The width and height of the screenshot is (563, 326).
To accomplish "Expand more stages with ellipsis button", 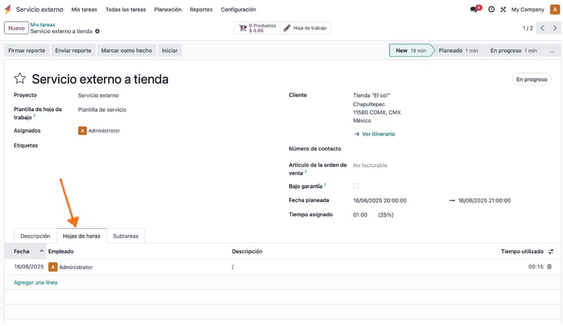I will pos(552,51).
